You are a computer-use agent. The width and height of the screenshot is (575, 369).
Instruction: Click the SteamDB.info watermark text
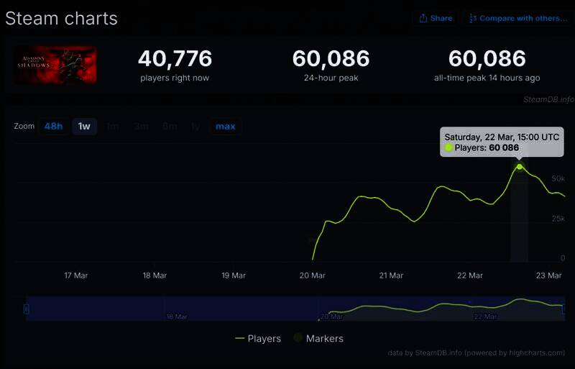[x=548, y=100]
